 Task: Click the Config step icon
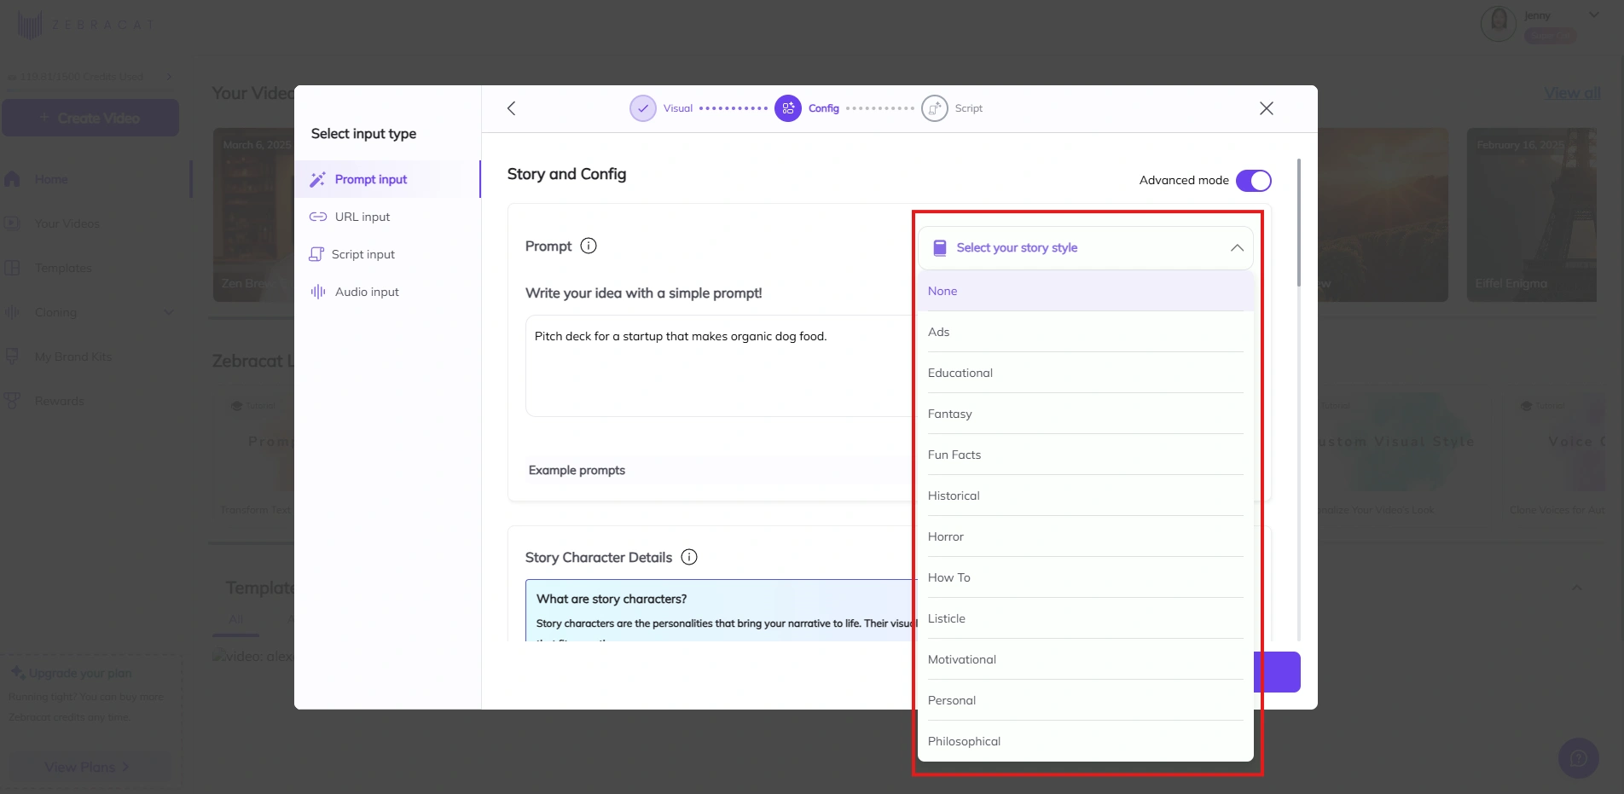(x=788, y=108)
